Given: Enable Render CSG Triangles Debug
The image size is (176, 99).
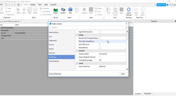Looking at the screenshot, I should 100,38.
